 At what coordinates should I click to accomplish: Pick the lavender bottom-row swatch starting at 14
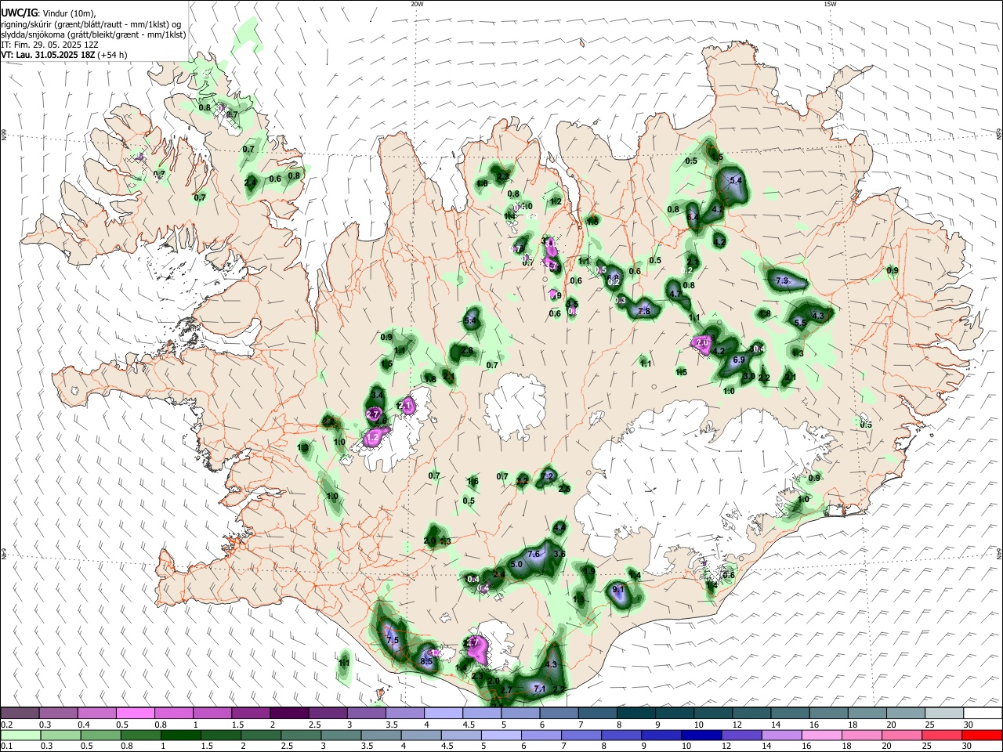tap(782, 736)
